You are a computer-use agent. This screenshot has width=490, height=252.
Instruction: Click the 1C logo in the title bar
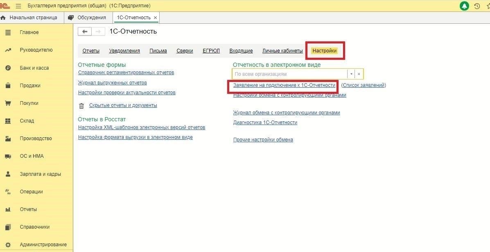pos(5,6)
